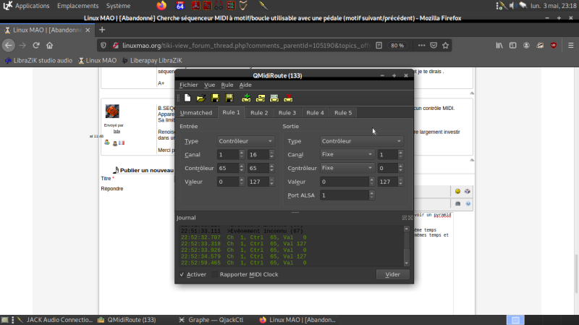Remove rule with the red X icon
The image size is (579, 325).
click(288, 98)
